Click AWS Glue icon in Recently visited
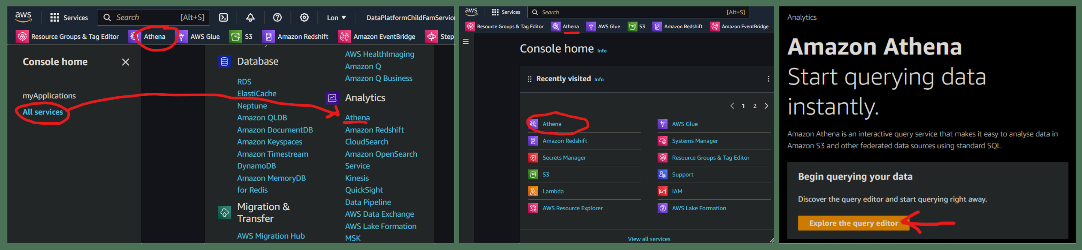The height and width of the screenshot is (250, 1082). click(x=662, y=124)
